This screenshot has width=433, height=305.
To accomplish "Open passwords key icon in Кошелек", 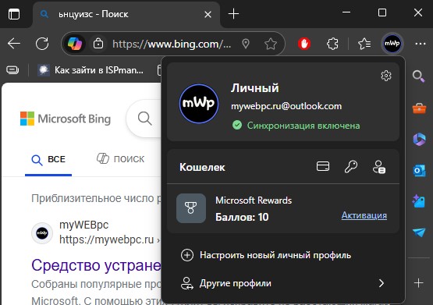I will pyautogui.click(x=351, y=166).
